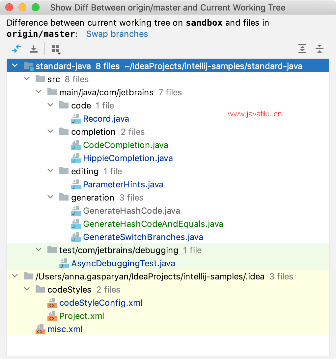The height and width of the screenshot is (359, 336).
Task: Open the Group By dropdown icon
Action: pyautogui.click(x=56, y=49)
